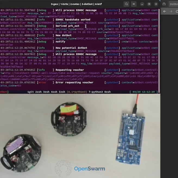178x178 pixels.
Task: Select tmux window 4zsh
Action: click(54, 92)
